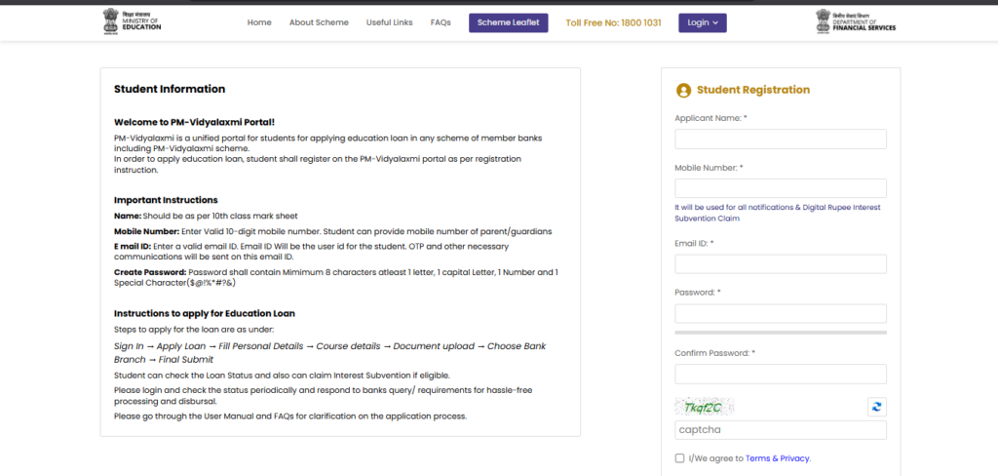Click the Department of Financial Services logo

point(855,21)
